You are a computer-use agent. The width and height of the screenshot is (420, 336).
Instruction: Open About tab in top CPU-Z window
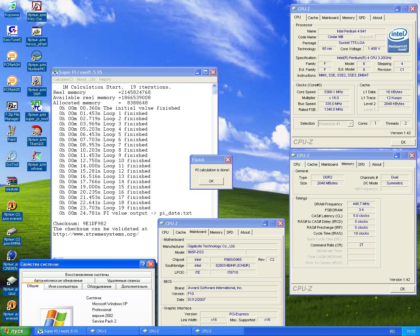tap(377, 18)
